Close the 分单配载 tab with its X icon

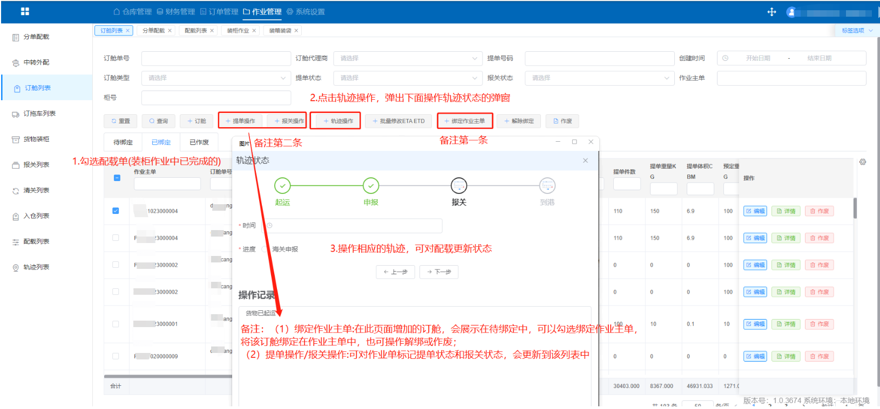(170, 31)
